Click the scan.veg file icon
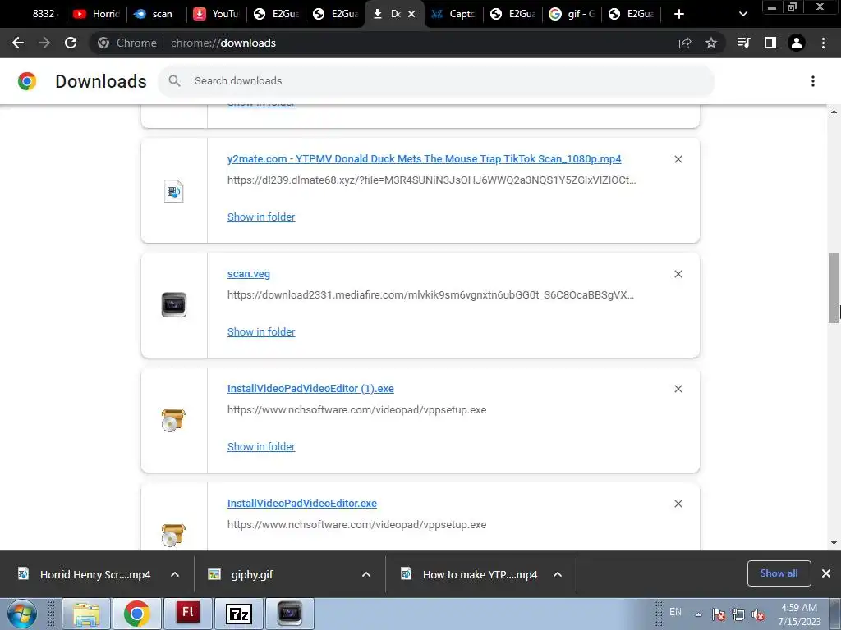The height and width of the screenshot is (630, 841). [174, 305]
